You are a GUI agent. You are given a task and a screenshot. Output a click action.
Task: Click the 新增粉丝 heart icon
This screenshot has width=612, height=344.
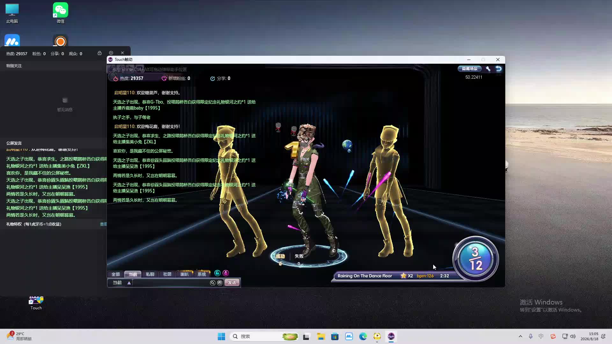tap(164, 78)
